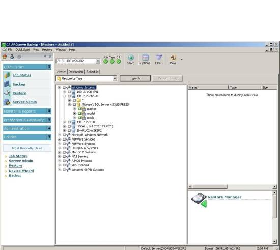Open the File menu
280x250 pixels.
[10, 50]
